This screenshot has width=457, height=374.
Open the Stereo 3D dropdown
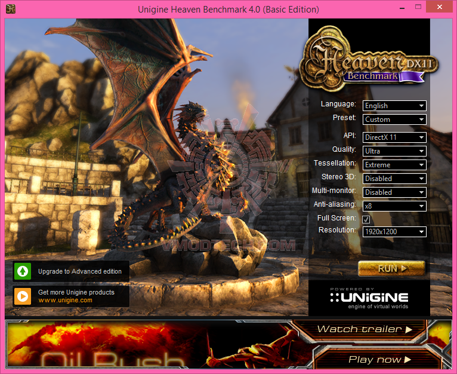coord(394,179)
